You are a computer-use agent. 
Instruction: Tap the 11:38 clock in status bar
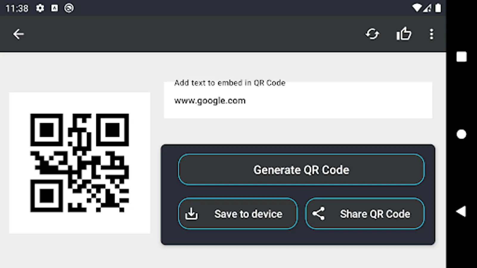(17, 8)
